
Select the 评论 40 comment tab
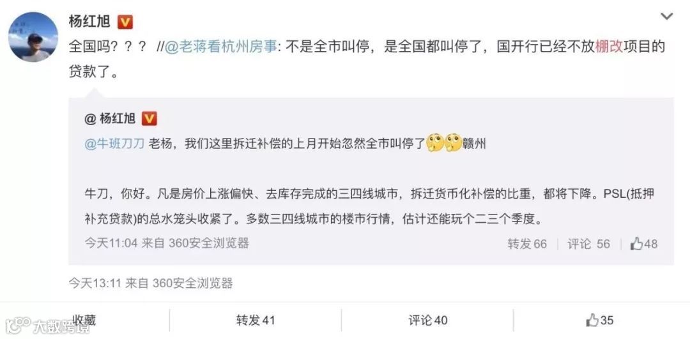point(427,320)
